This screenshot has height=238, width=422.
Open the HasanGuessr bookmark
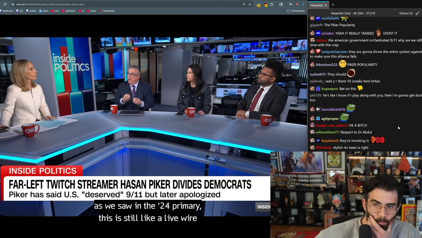coord(107,11)
